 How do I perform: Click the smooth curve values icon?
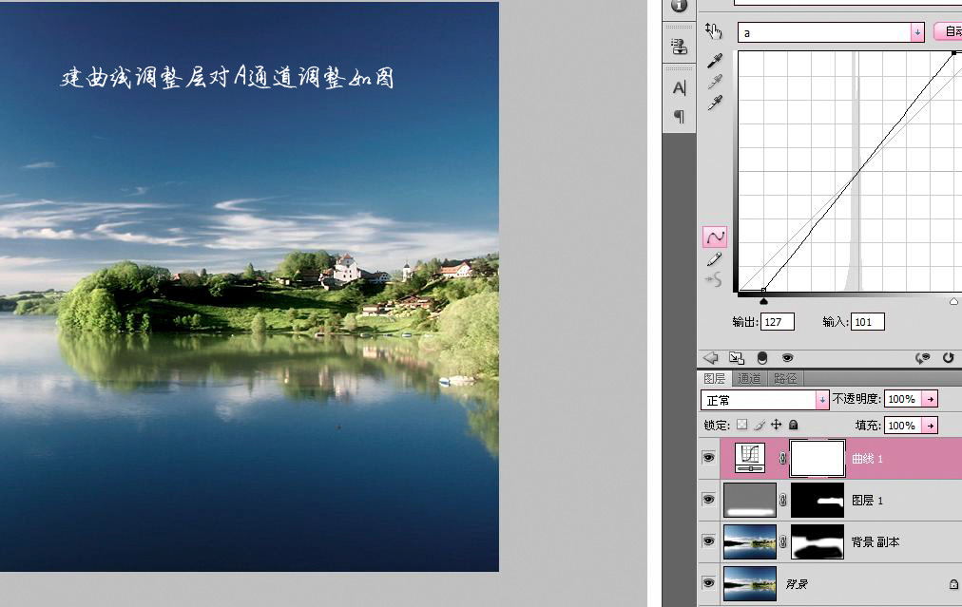coord(714,280)
